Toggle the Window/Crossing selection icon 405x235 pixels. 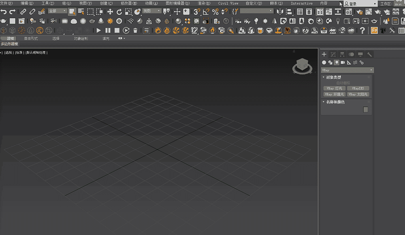click(100, 12)
